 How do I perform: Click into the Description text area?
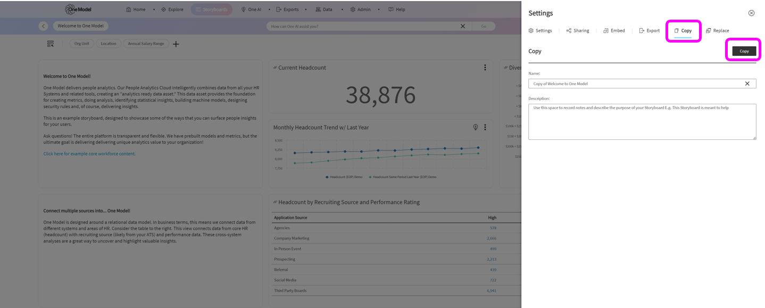pos(642,122)
